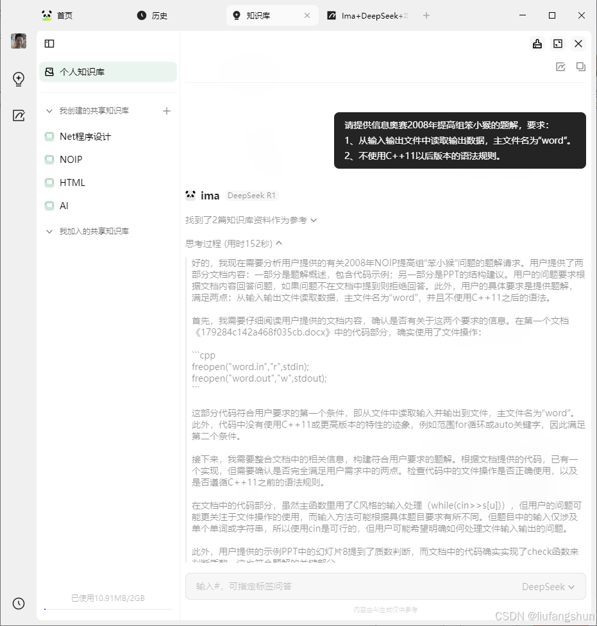The width and height of the screenshot is (597, 626).
Task: Click the freopen("word.in","r",stdin); code line
Action: (x=250, y=367)
